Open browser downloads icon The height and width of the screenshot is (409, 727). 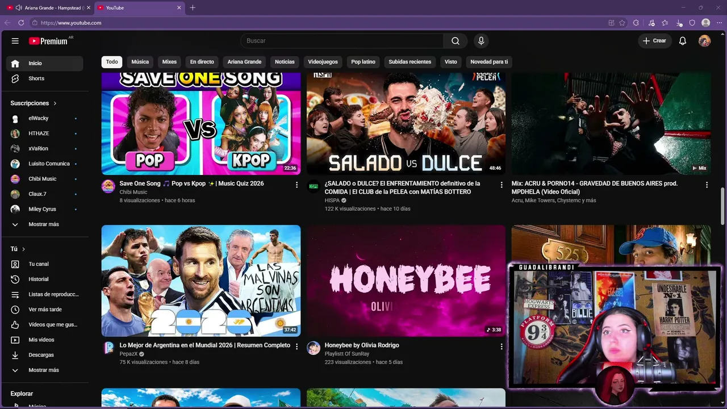pyautogui.click(x=679, y=23)
